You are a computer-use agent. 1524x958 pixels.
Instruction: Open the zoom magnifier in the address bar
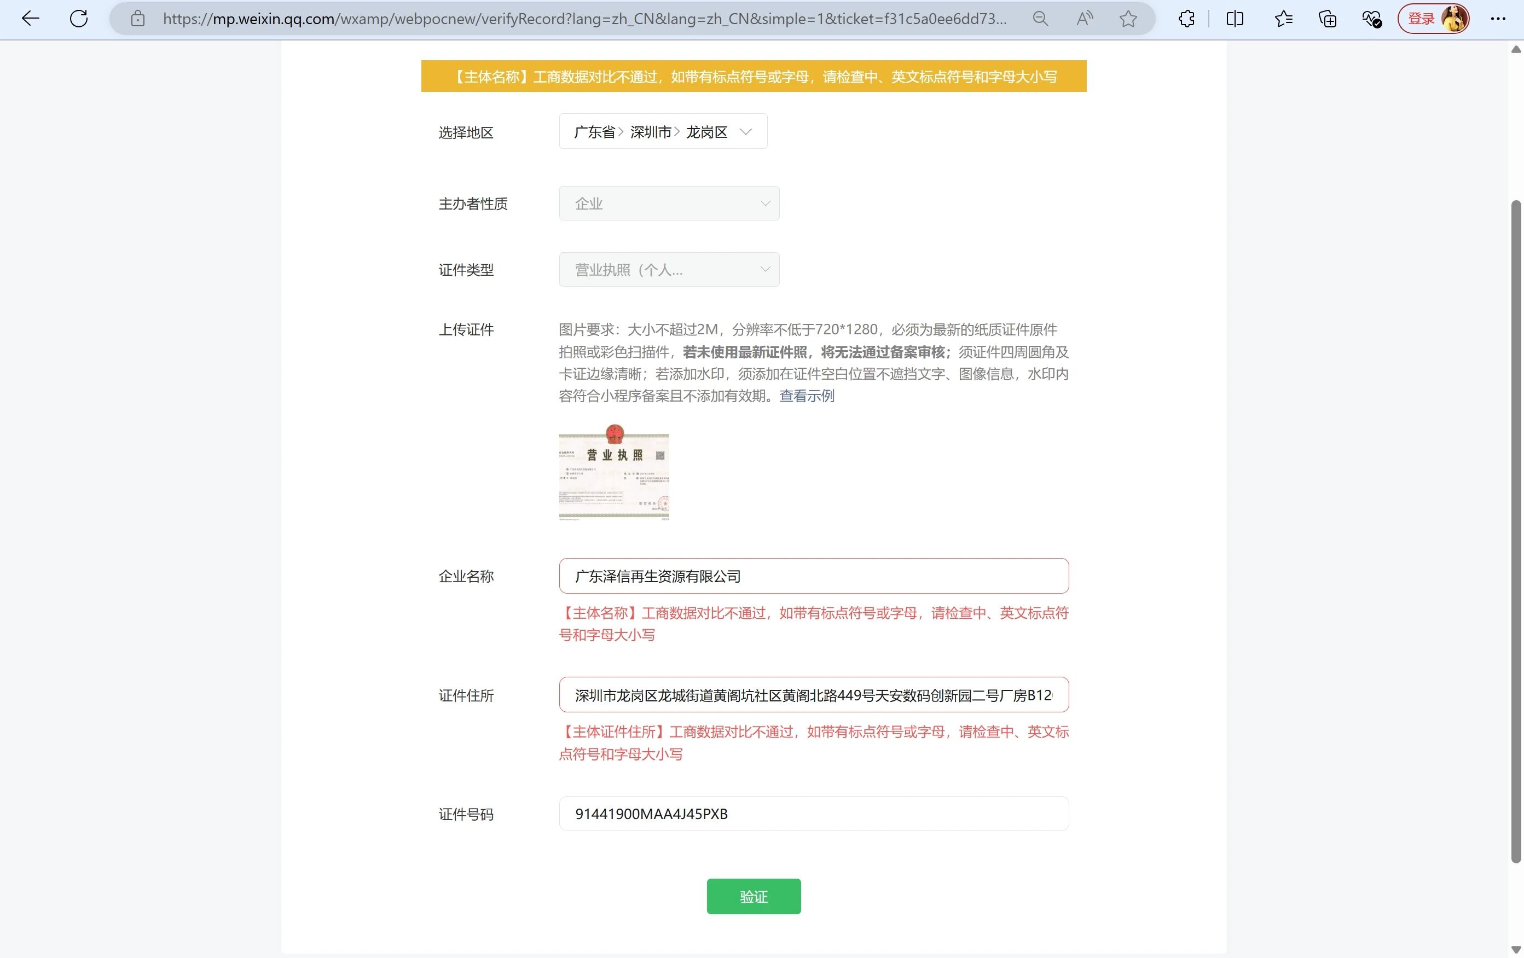pos(1040,19)
